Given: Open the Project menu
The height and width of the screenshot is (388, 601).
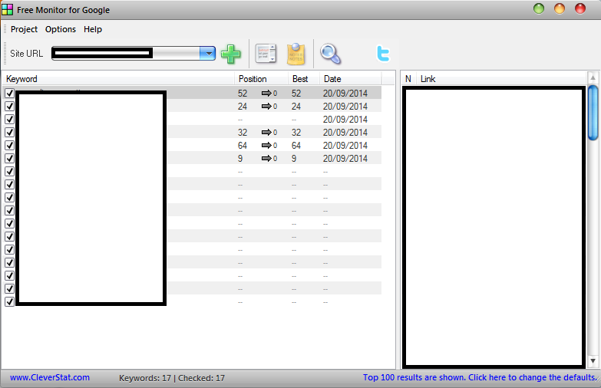Looking at the screenshot, I should click(x=24, y=29).
